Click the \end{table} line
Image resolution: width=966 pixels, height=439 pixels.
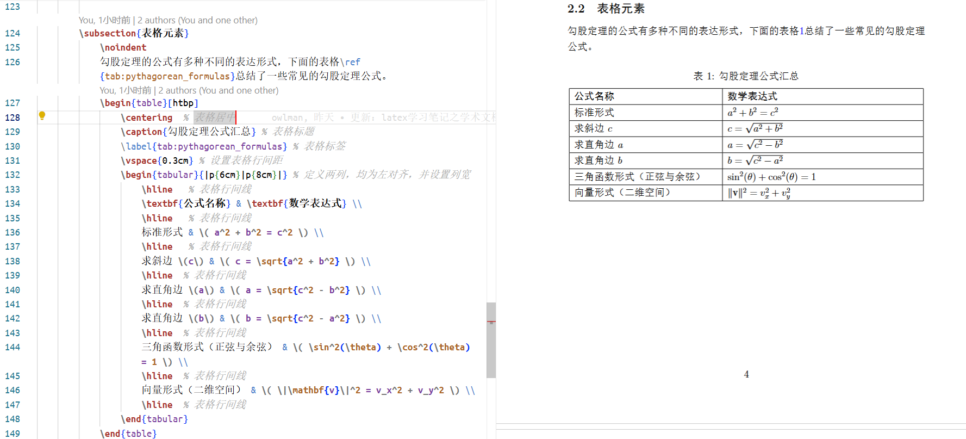pos(128,434)
